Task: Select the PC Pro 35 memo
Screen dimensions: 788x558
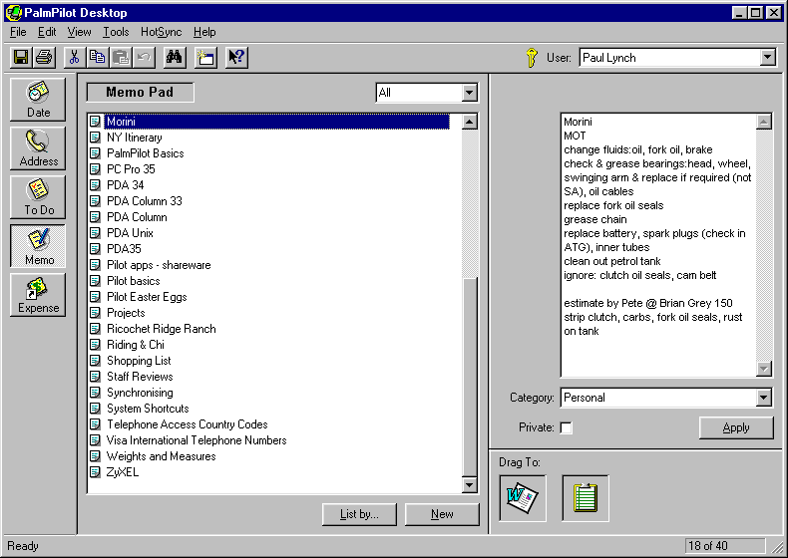Action: click(x=131, y=169)
